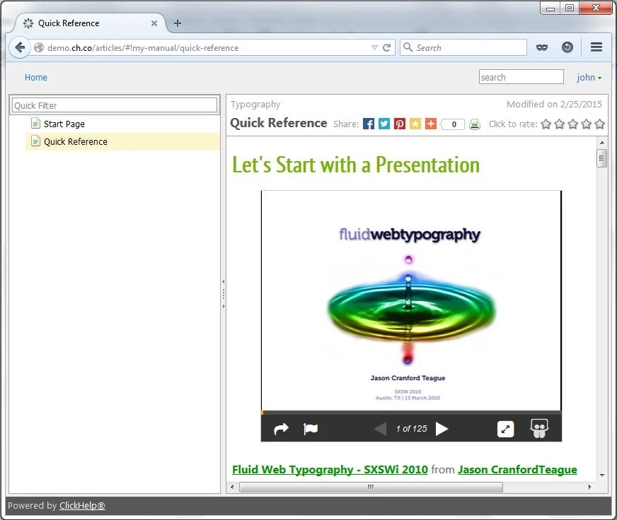Viewport: 617px width, 520px height.
Task: Click inside the Quick Filter field
Action: click(x=113, y=105)
